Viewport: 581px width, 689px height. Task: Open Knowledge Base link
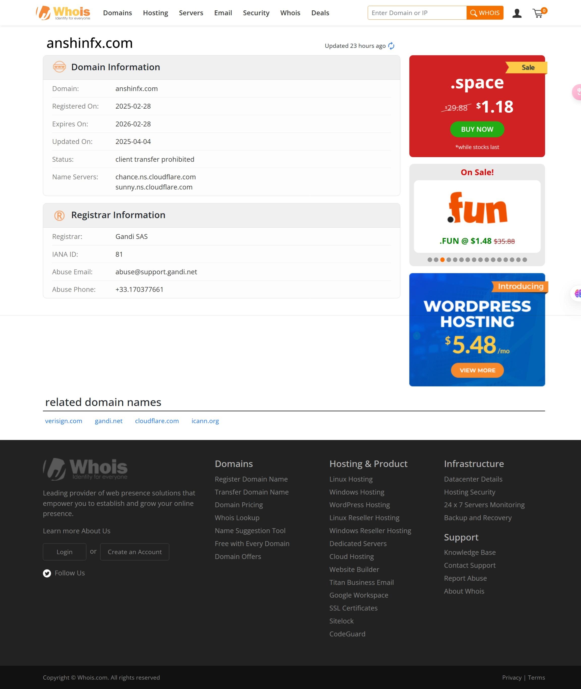470,552
